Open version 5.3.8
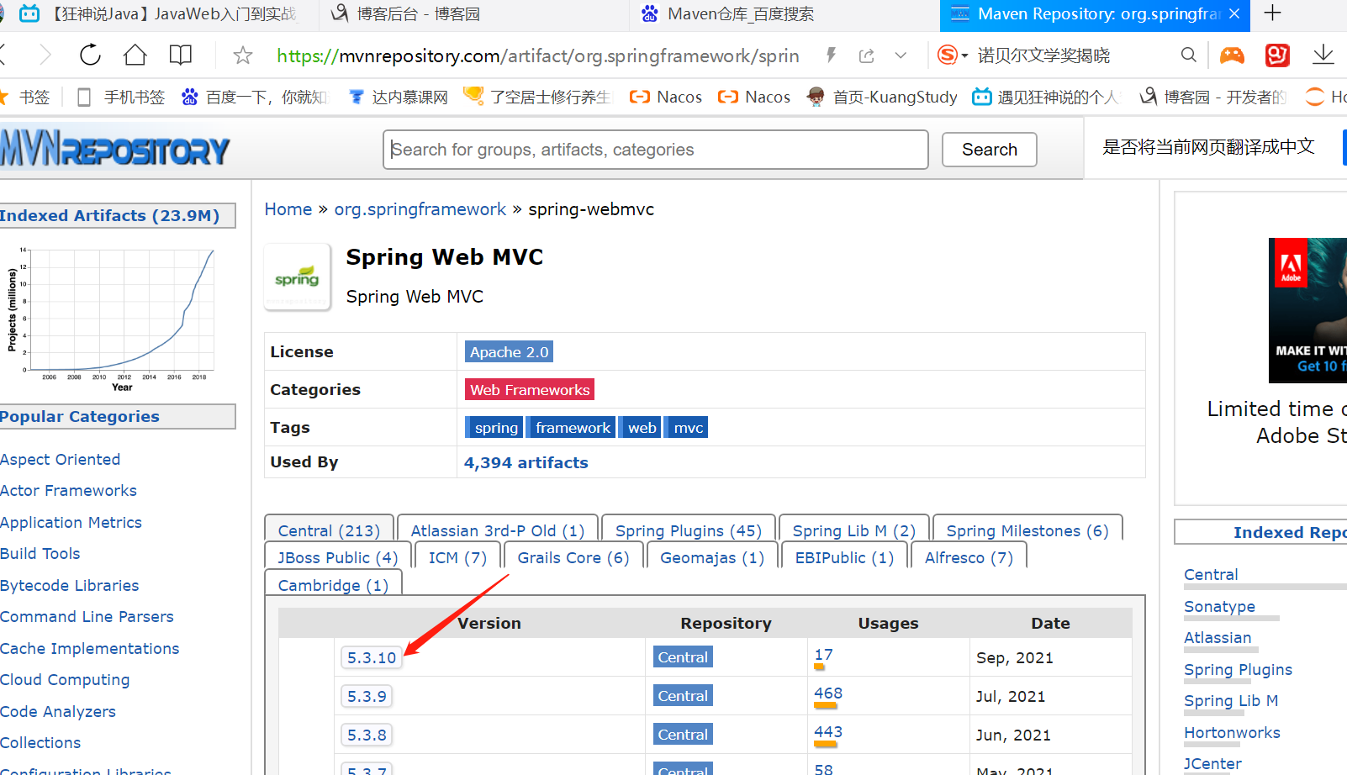Image resolution: width=1347 pixels, height=775 pixels. (x=367, y=735)
